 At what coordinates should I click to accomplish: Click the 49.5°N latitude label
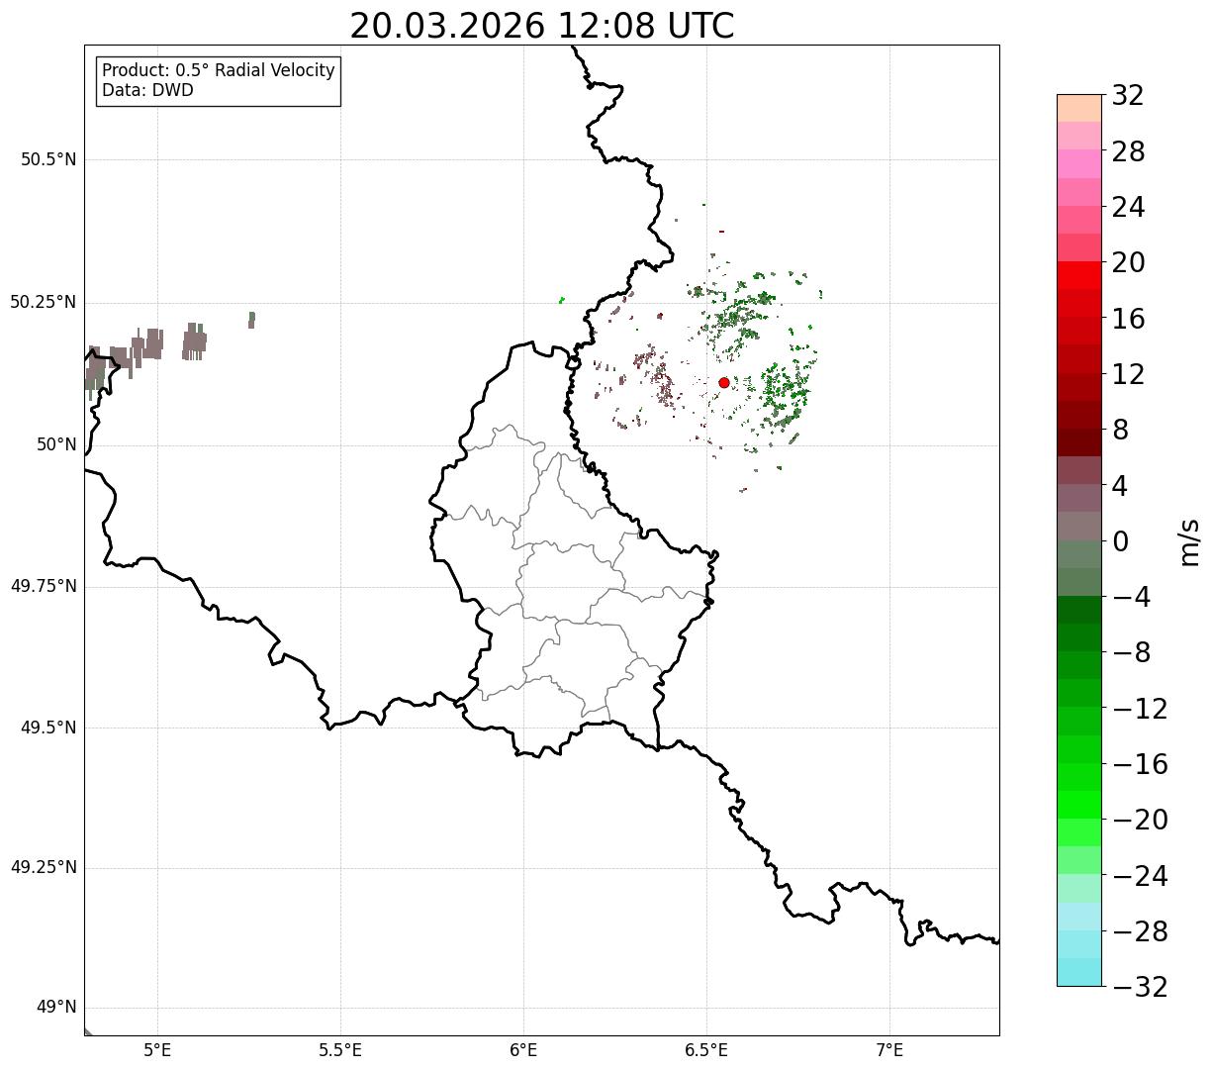coord(48,728)
